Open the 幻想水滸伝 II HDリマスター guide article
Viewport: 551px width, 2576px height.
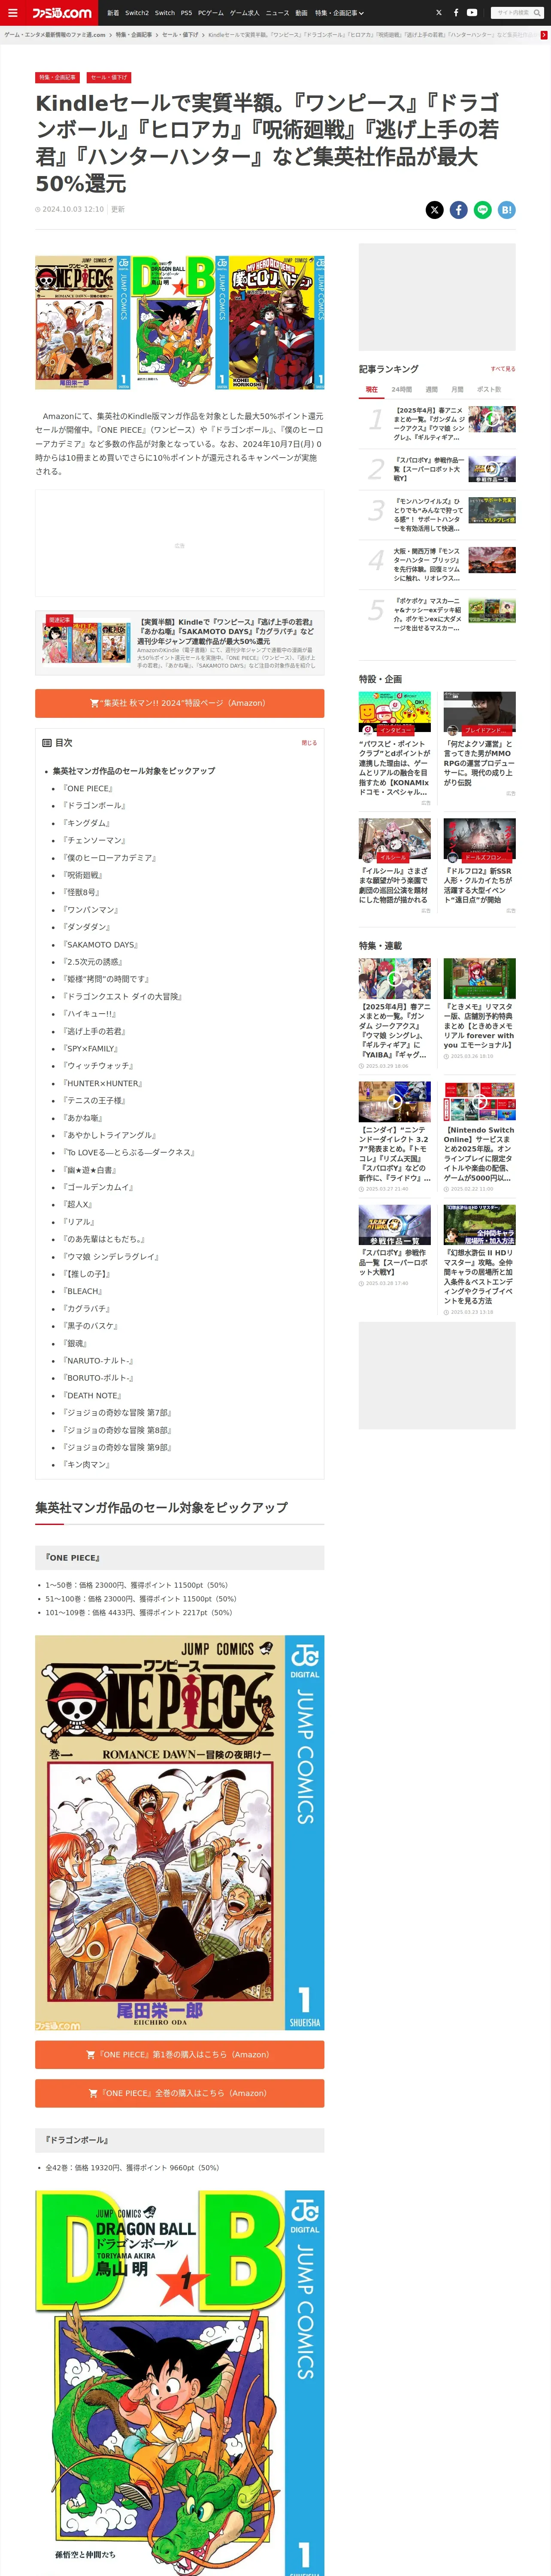(x=480, y=1260)
